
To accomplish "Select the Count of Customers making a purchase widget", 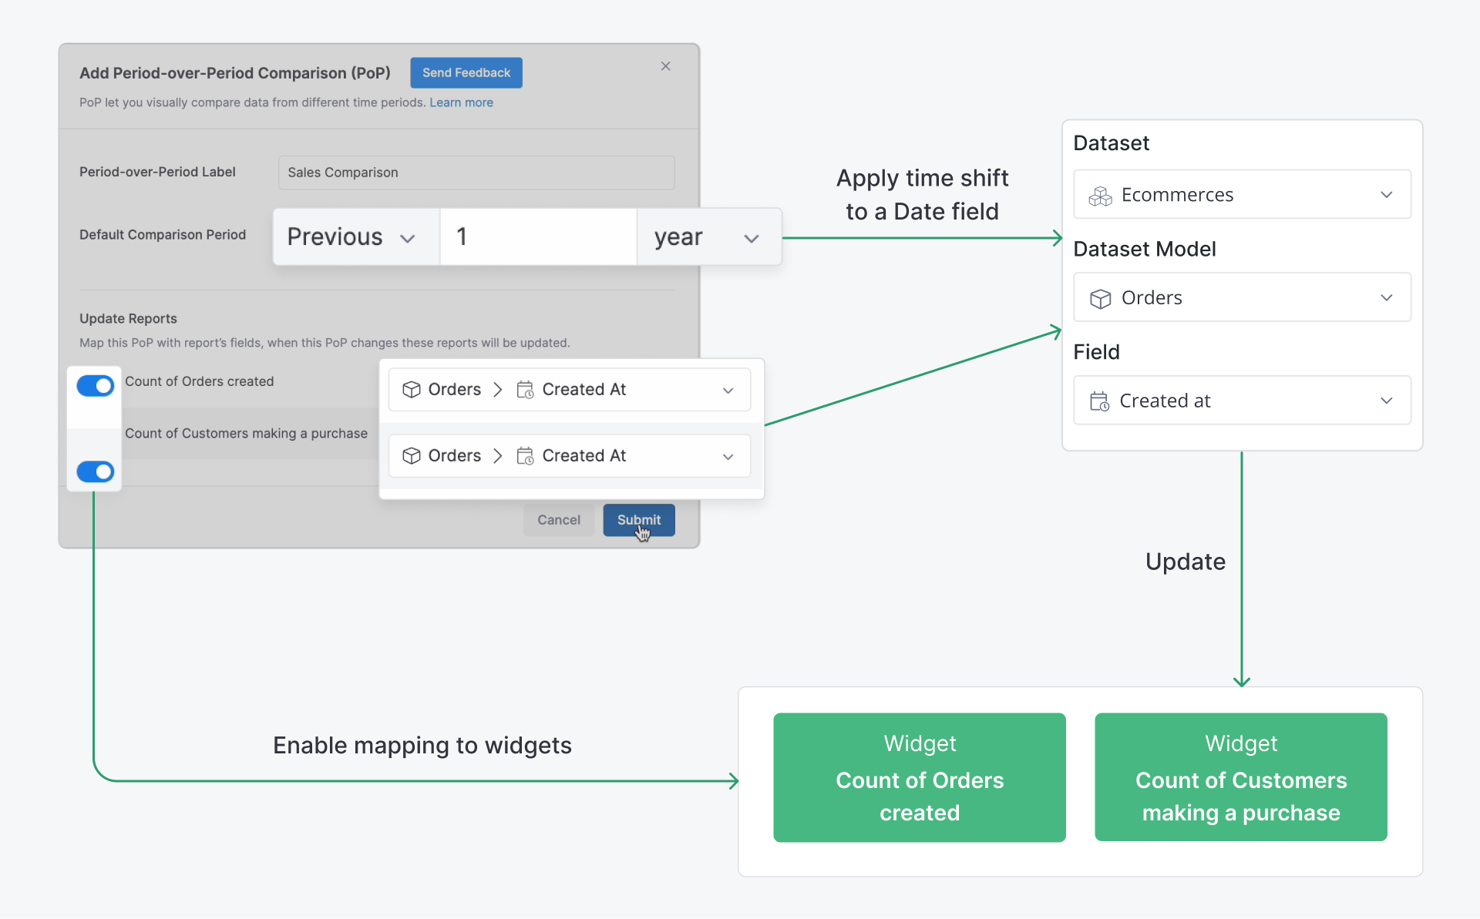I will coord(1241,777).
